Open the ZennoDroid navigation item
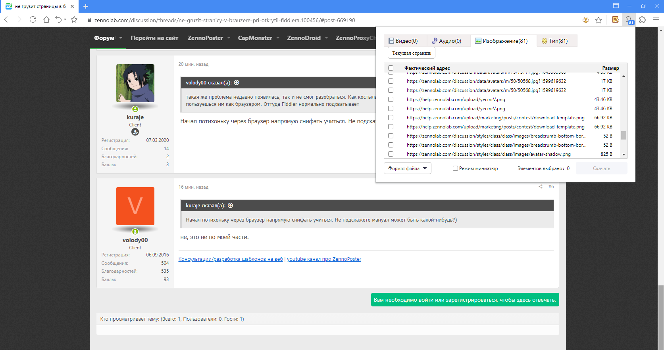 coord(304,38)
